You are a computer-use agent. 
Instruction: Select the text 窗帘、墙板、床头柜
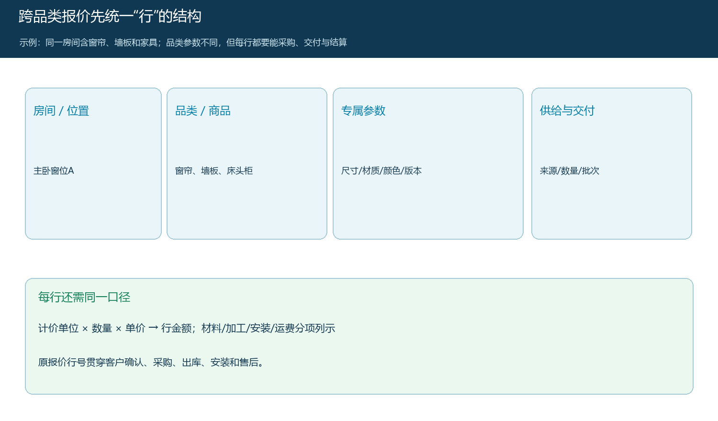(214, 171)
